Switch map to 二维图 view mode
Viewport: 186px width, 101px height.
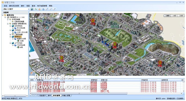(x=174, y=16)
